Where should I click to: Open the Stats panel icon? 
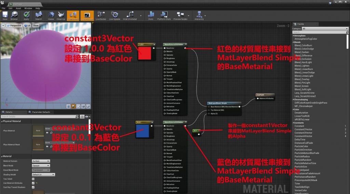tap(151, 15)
